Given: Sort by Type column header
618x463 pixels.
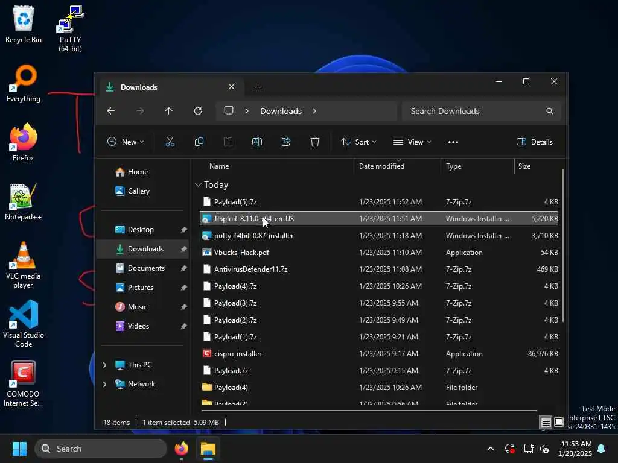Looking at the screenshot, I should (x=453, y=166).
